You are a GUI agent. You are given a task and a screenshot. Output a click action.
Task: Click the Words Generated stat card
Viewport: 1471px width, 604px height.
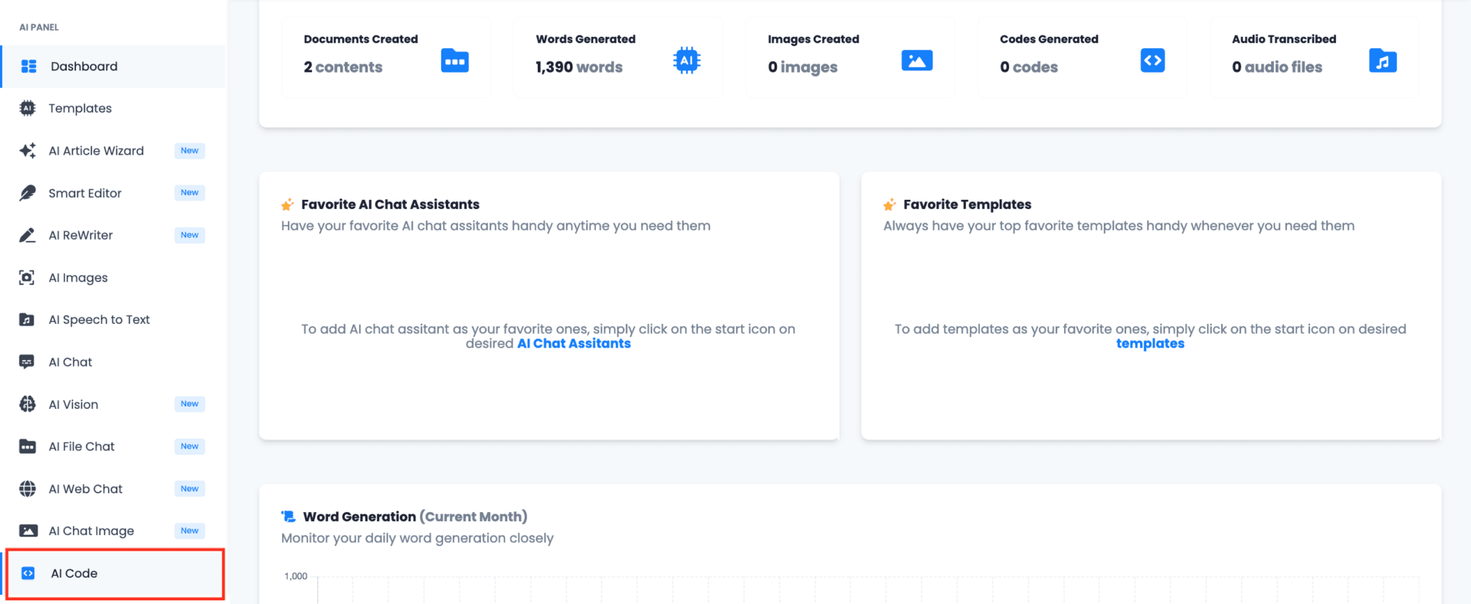(618, 57)
